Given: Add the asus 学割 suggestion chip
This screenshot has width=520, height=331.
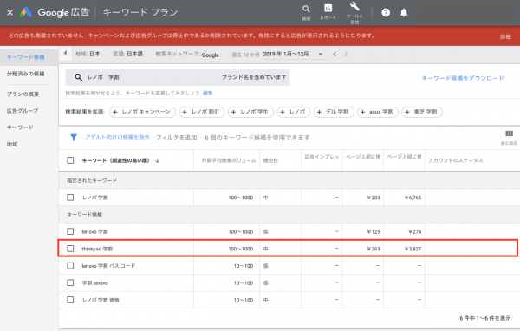Looking at the screenshot, I should pyautogui.click(x=378, y=112).
